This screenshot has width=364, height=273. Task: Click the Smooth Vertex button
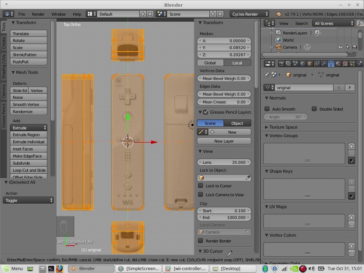pos(28,105)
